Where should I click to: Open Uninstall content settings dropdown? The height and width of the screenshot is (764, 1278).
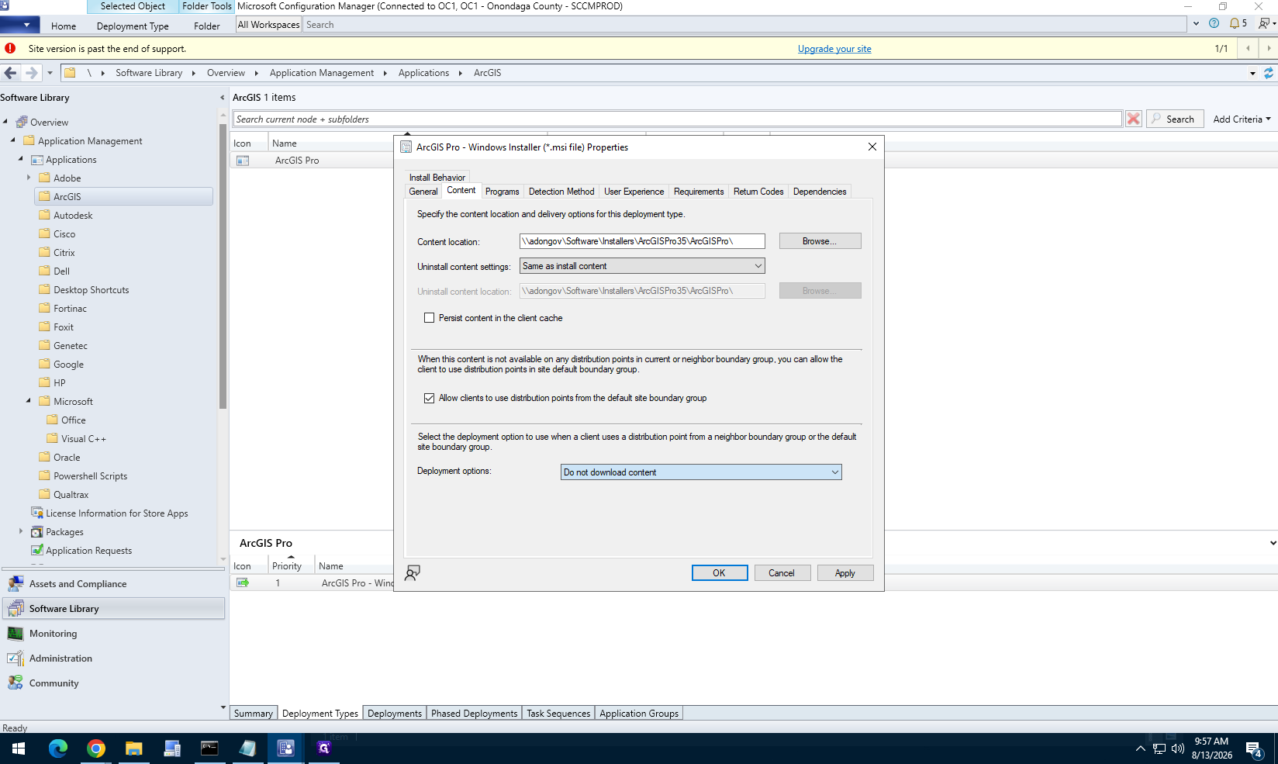(642, 266)
